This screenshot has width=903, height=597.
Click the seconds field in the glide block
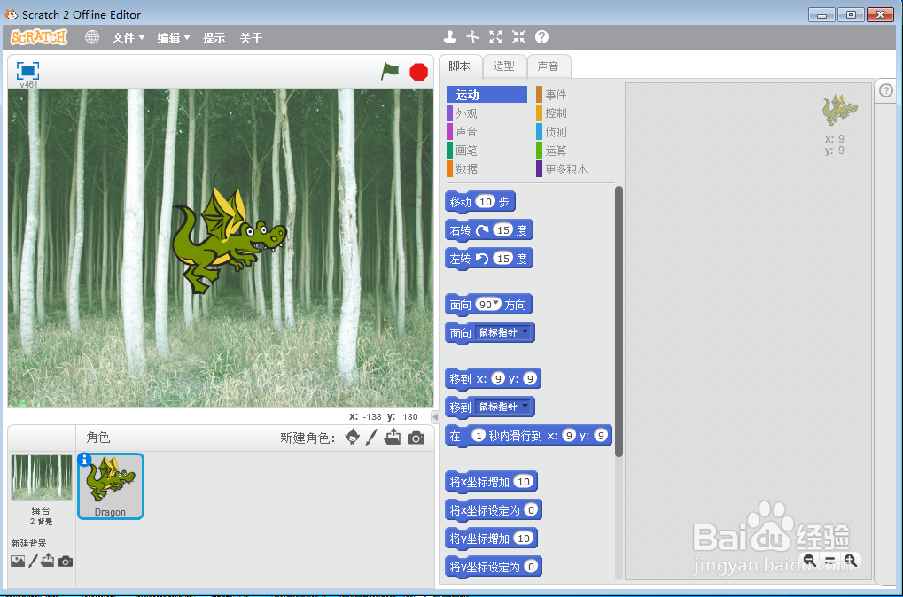[x=478, y=435]
